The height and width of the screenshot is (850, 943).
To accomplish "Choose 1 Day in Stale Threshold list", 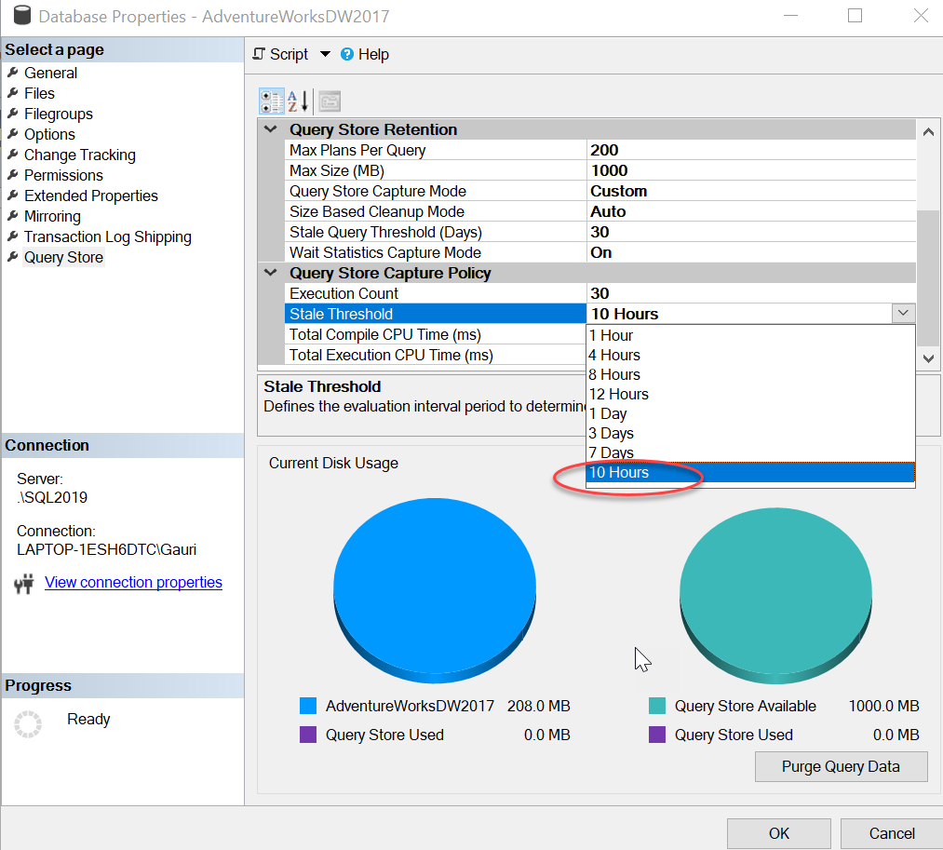I will (x=608, y=413).
